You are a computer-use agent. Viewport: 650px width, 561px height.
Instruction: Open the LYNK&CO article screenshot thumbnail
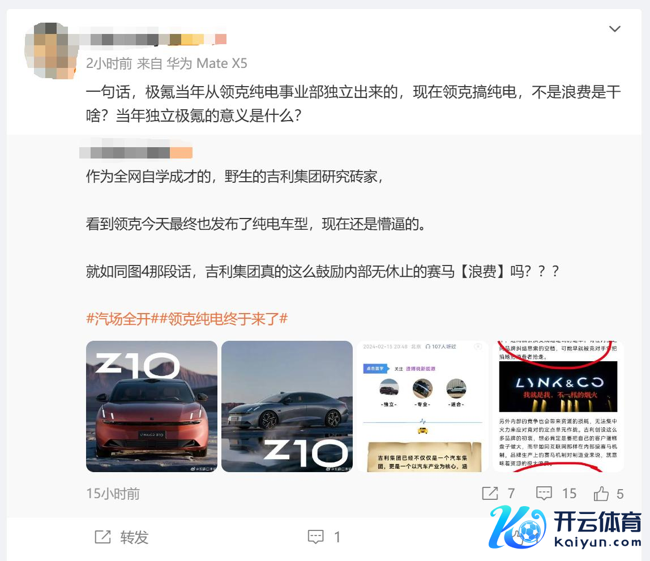coord(558,406)
